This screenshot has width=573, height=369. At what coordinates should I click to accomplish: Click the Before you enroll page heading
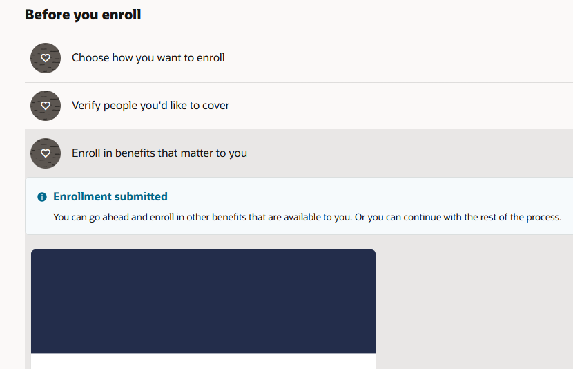click(x=83, y=15)
